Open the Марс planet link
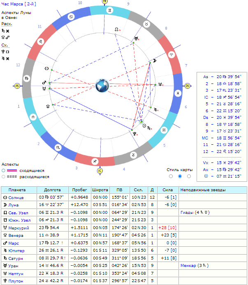Image resolution: width=248 pixels, height=285 pixels. pos(14,243)
